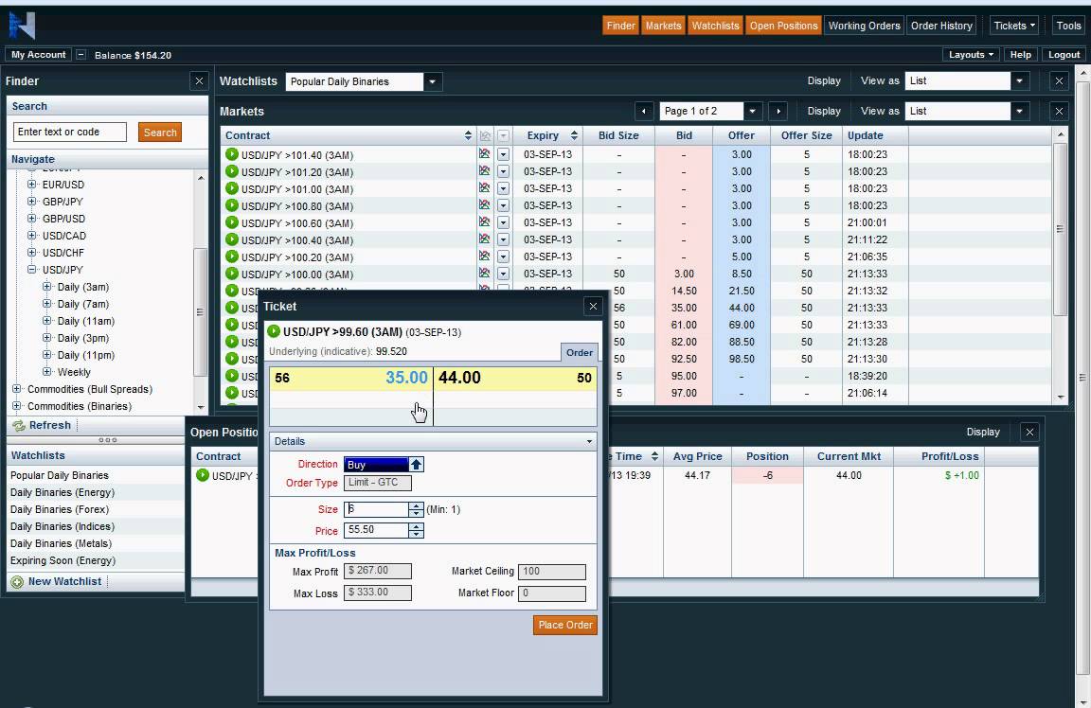The height and width of the screenshot is (708, 1091).
Task: Expand Daily (3am) tree node
Action: 46,287
